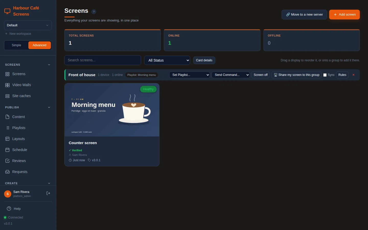Click the Site caches server icon
Viewport: 368px width, 230px height.
pos(7,96)
